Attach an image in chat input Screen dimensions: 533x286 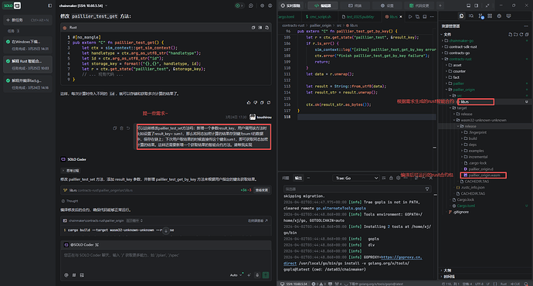click(82, 275)
